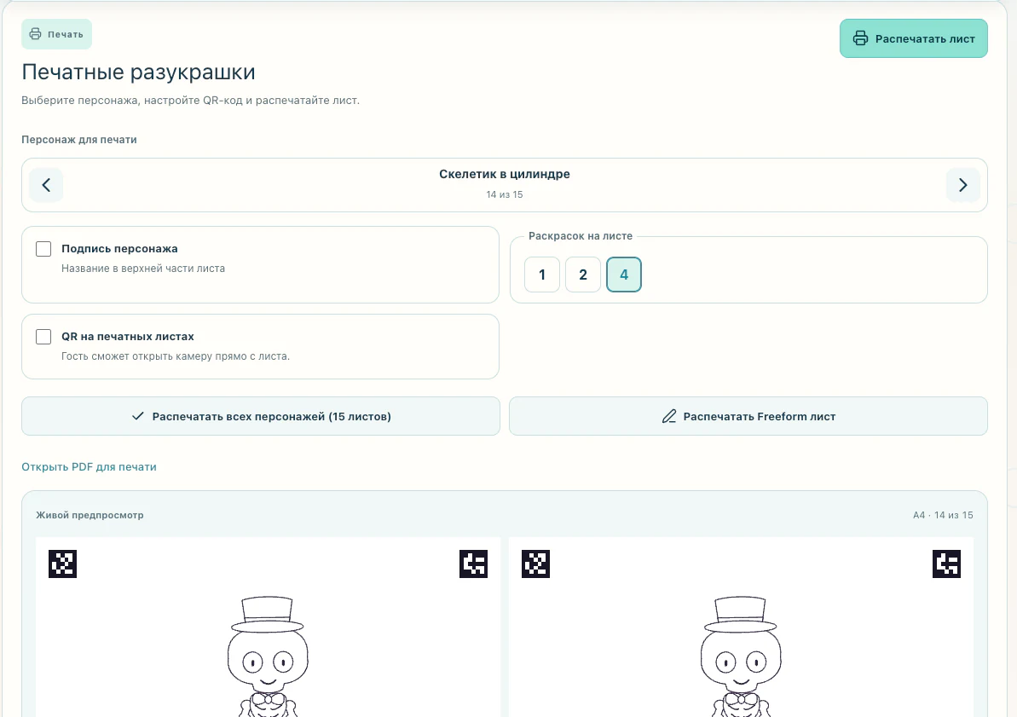
Task: Click the "Персонаж для печати" label
Action: [79, 140]
